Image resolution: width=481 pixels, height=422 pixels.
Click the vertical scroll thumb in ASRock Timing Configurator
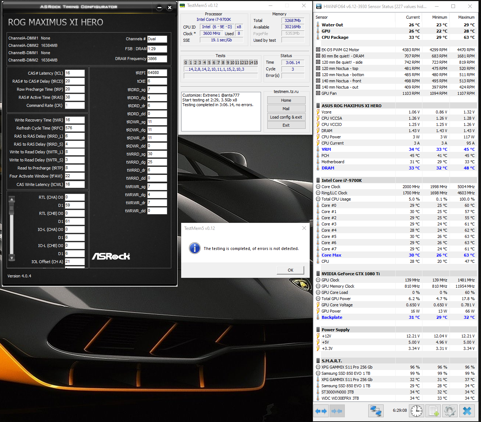tap(12, 209)
